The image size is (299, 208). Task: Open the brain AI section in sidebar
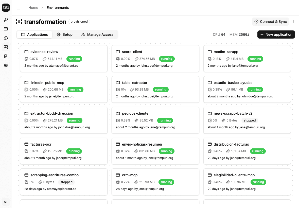click(6, 38)
